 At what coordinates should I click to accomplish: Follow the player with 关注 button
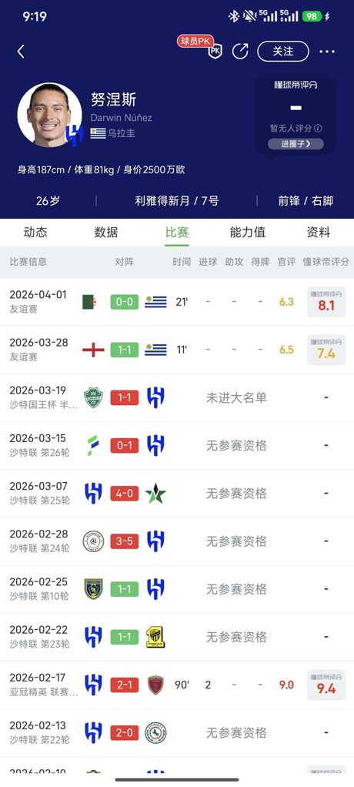click(x=282, y=51)
